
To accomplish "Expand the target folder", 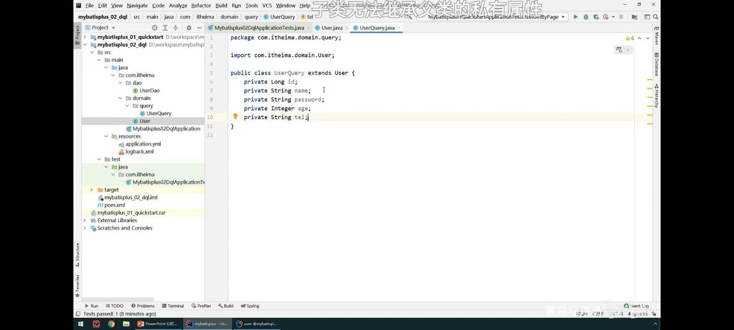I will 92,190.
